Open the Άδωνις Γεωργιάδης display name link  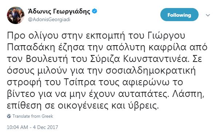tap(59, 11)
